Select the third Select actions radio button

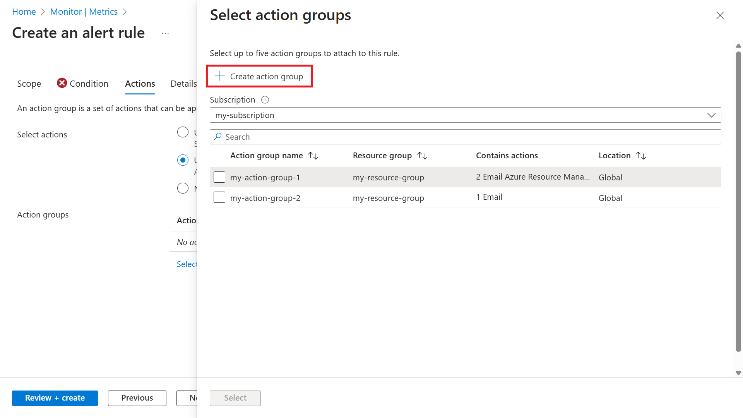[x=183, y=188]
